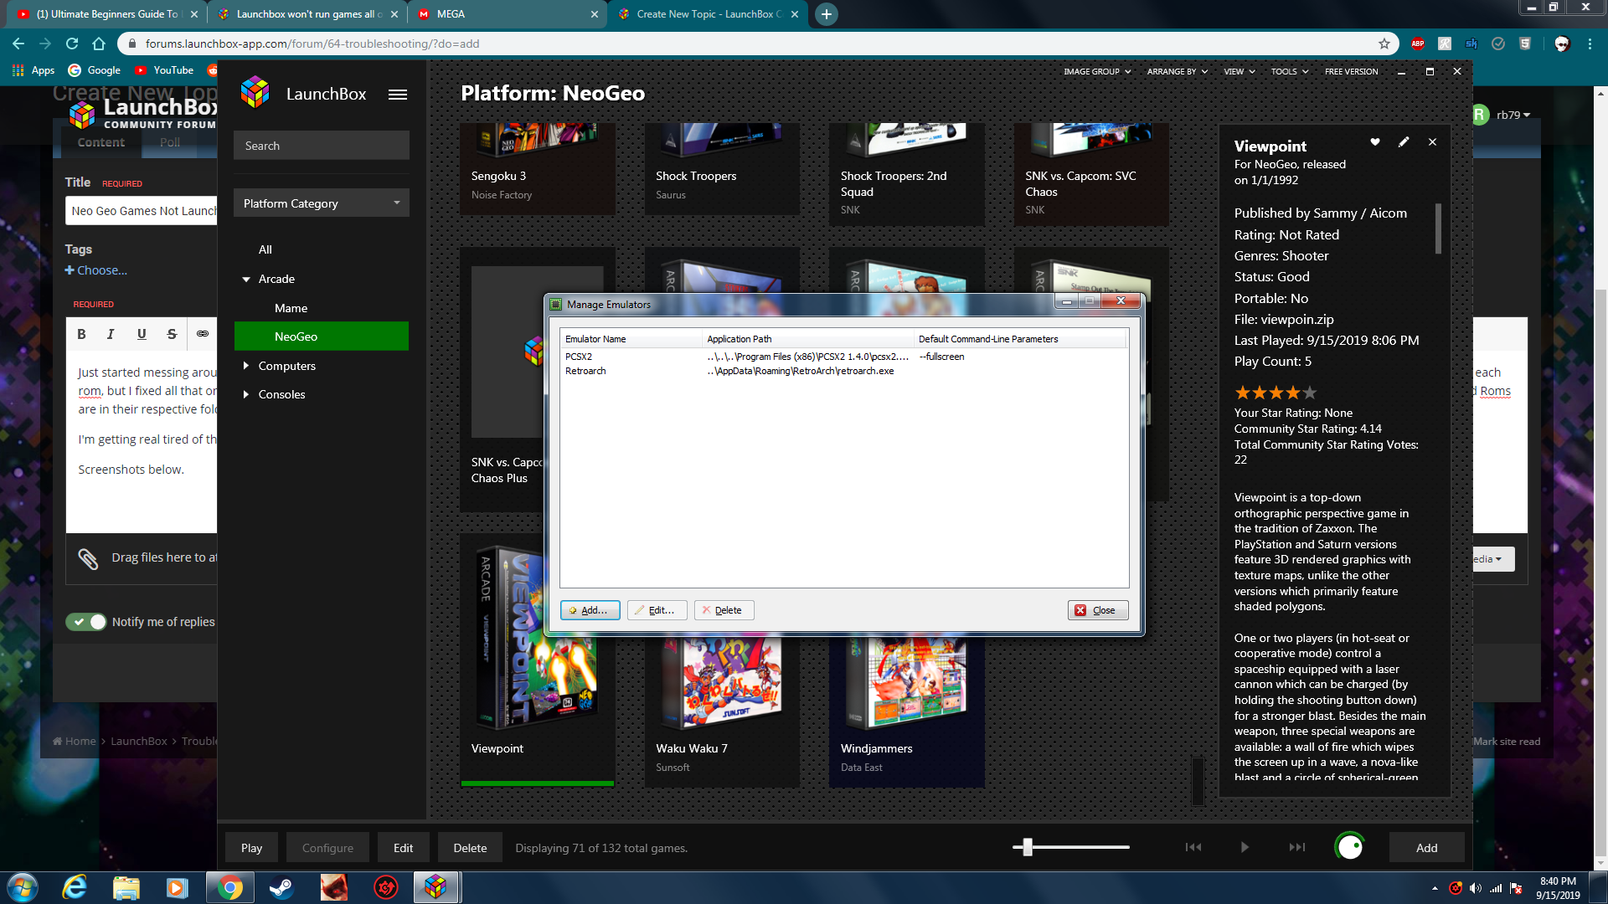Viewport: 1608px width, 904px height.
Task: Toggle Notify me of replies switch
Action: (x=86, y=622)
